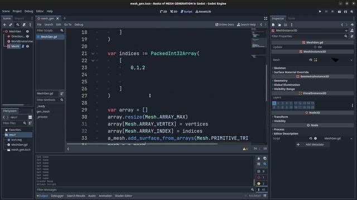Expand the Skeleton section

[279, 68]
